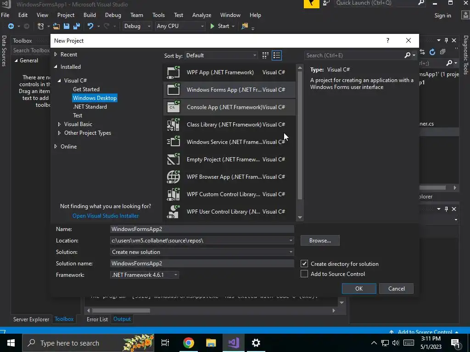Click the Save All toolbar icon
Image resolution: width=470 pixels, height=352 pixels.
[77, 26]
